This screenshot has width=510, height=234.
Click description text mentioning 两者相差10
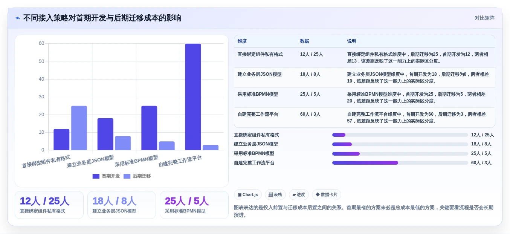[x=418, y=78]
